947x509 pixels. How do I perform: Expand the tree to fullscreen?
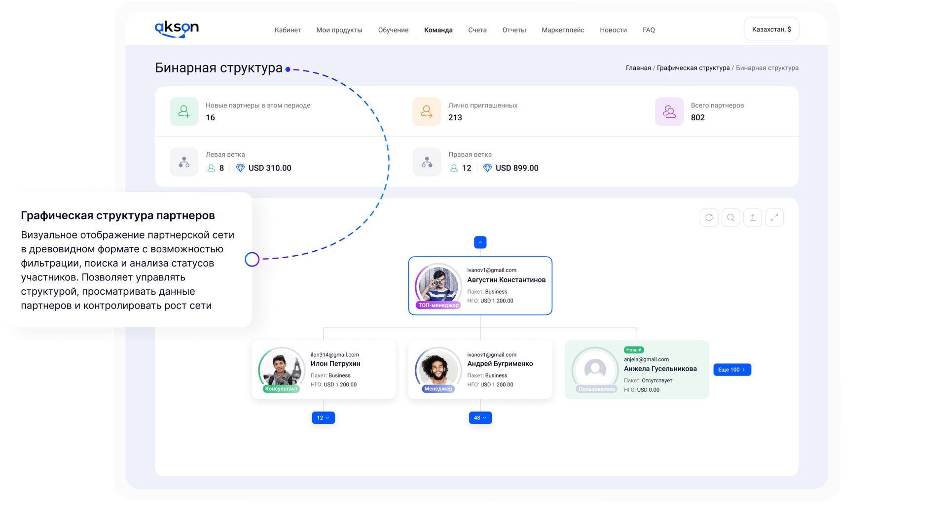[x=774, y=217]
